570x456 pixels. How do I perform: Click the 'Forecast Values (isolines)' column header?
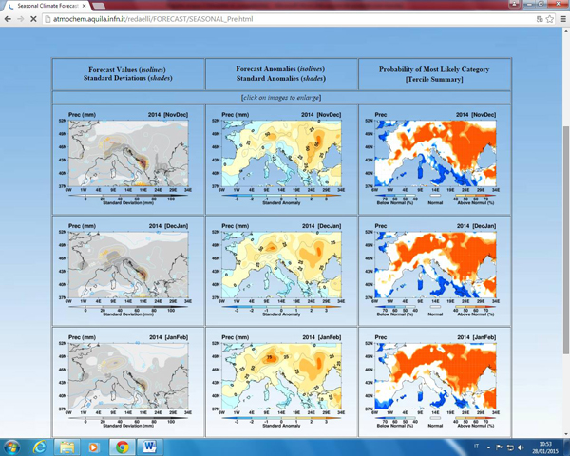(127, 69)
